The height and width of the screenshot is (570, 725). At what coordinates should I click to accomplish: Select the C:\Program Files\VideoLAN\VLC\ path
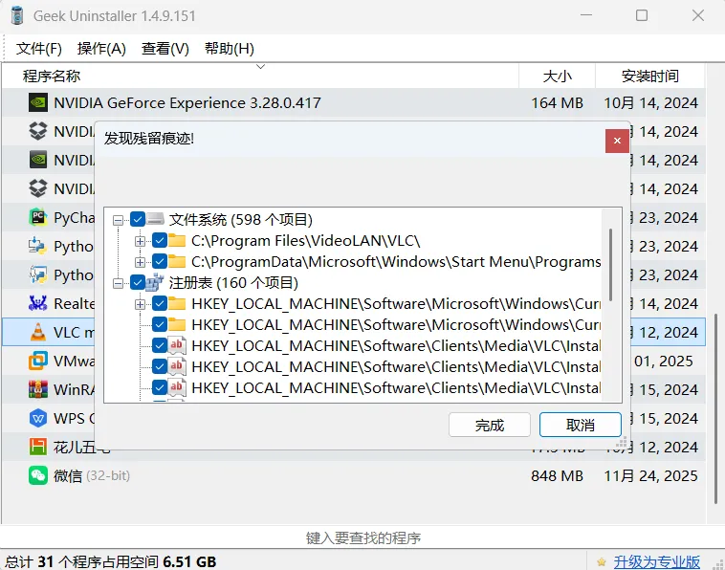pos(306,240)
